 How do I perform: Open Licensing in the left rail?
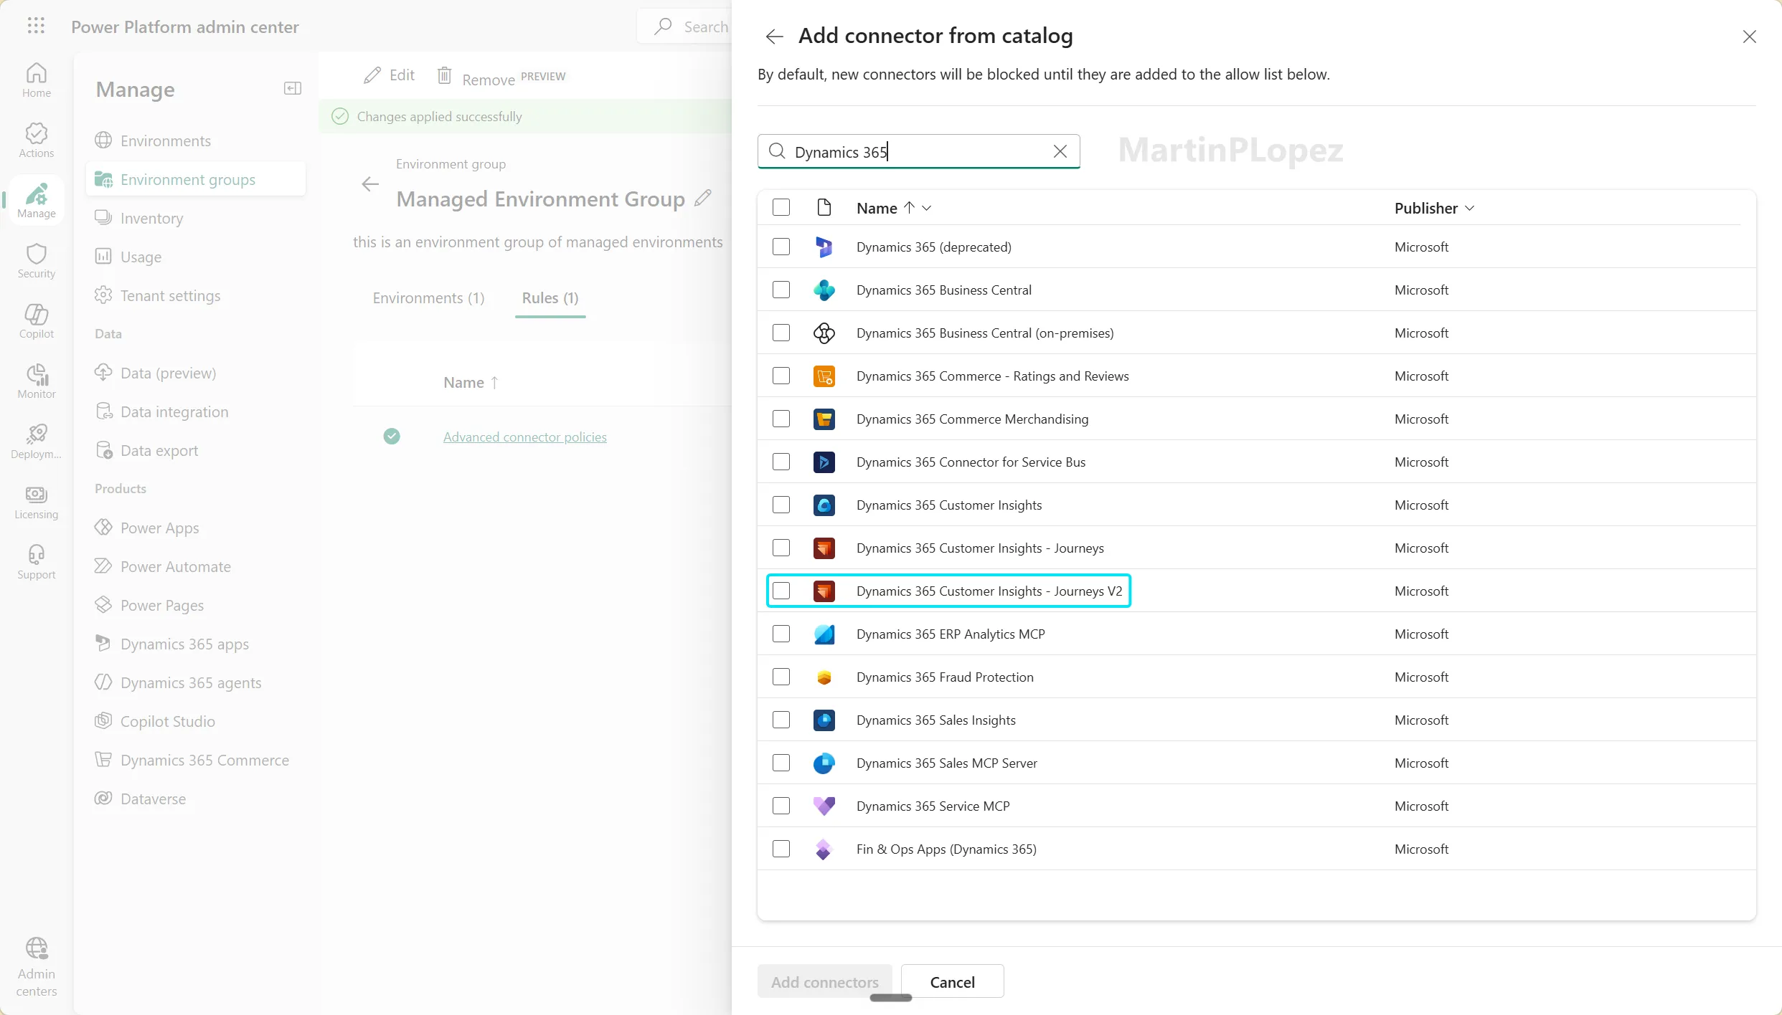(x=36, y=502)
